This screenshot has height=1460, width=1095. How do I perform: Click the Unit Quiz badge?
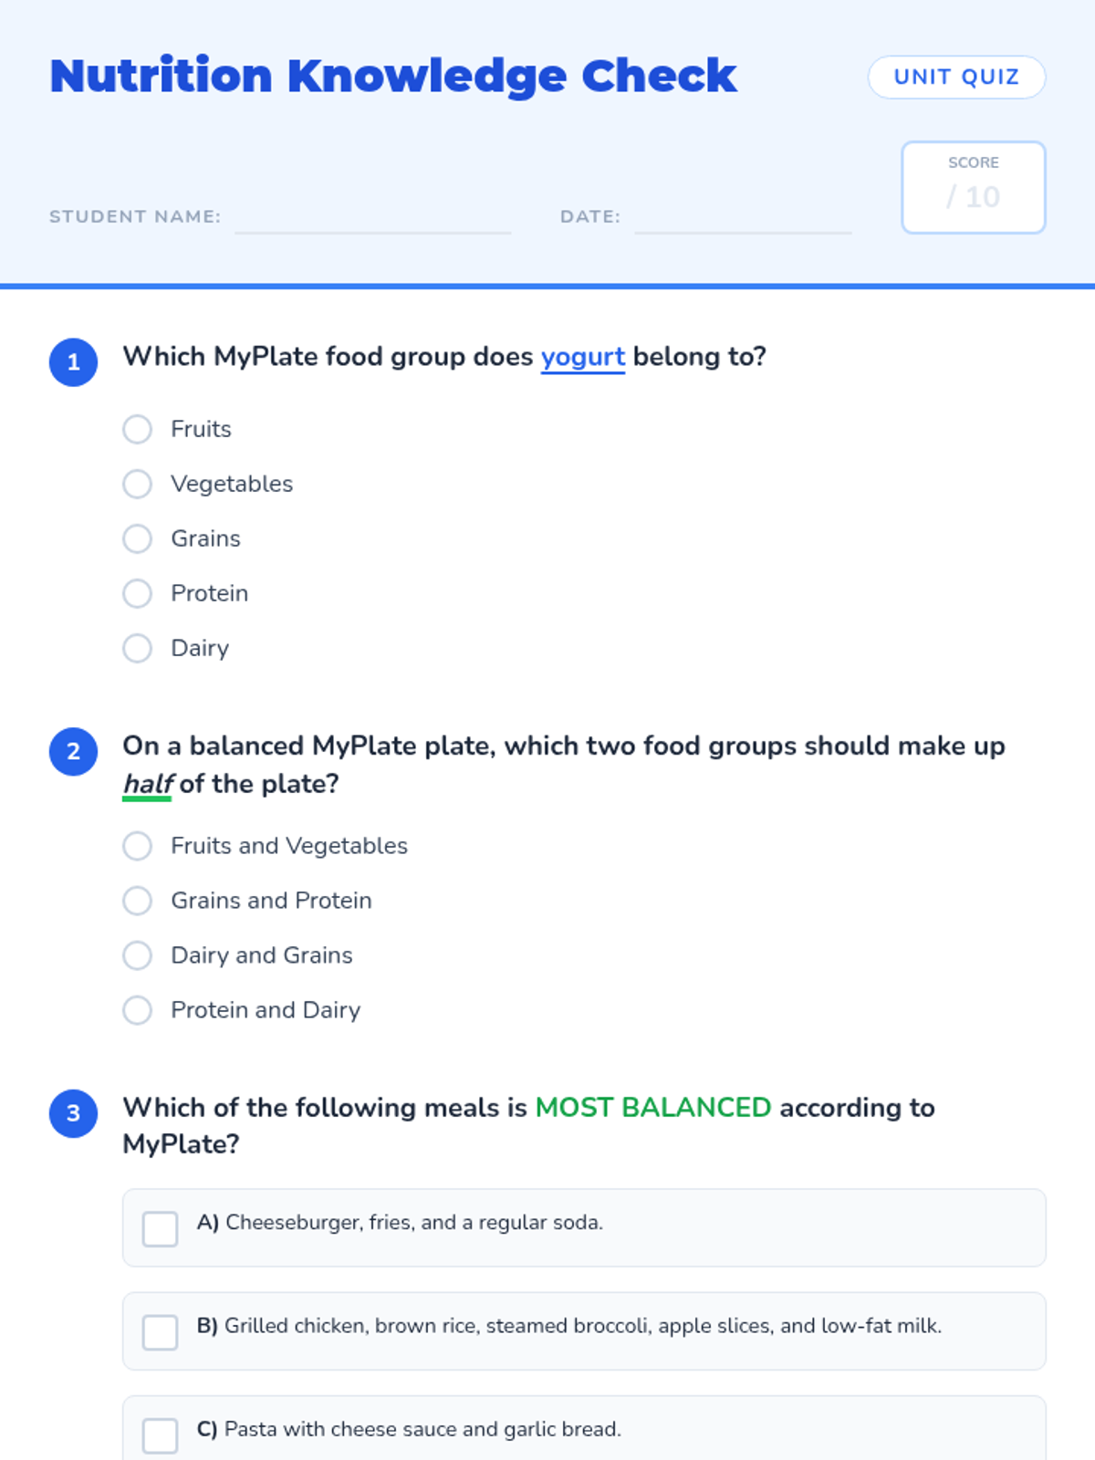click(956, 77)
